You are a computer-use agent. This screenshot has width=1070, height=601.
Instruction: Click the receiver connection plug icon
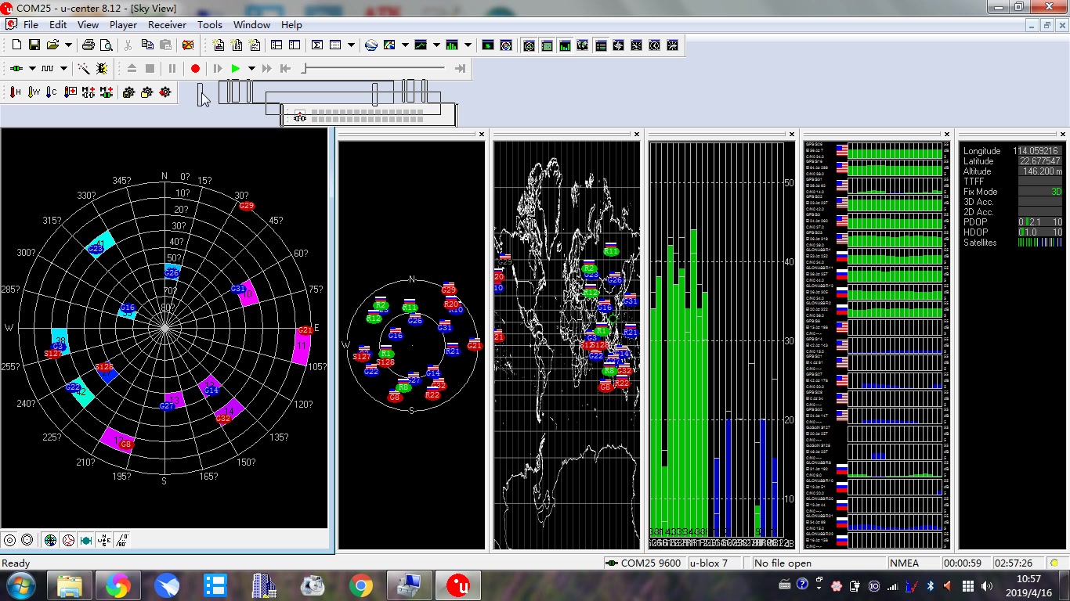point(16,69)
